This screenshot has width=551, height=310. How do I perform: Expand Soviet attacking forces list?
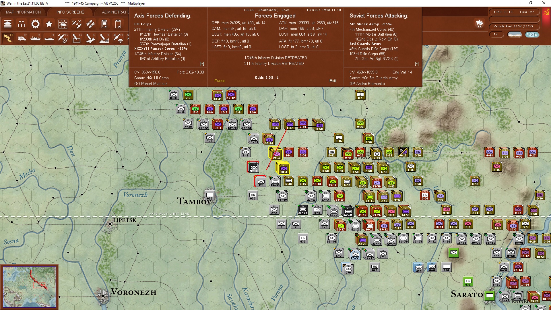pos(417,64)
